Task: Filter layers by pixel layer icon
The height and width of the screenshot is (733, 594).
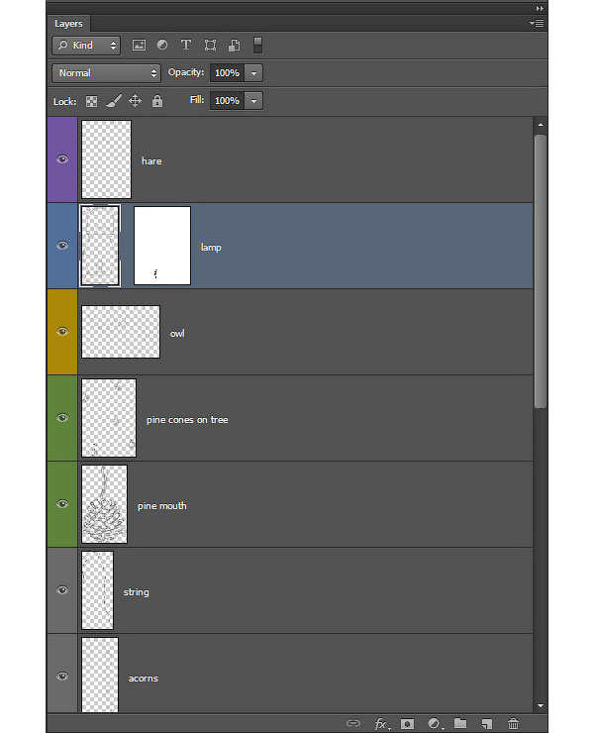Action: pos(139,45)
